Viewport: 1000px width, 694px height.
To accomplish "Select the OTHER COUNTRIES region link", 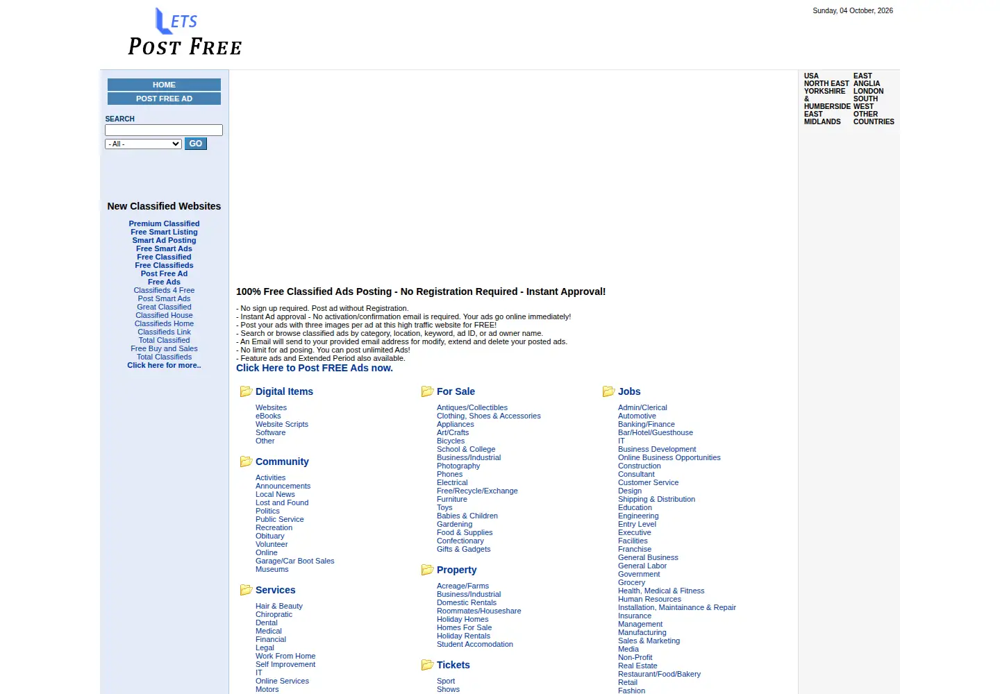I will [874, 118].
